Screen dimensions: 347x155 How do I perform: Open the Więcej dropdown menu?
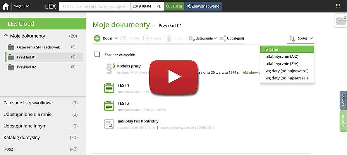(x=21, y=6)
